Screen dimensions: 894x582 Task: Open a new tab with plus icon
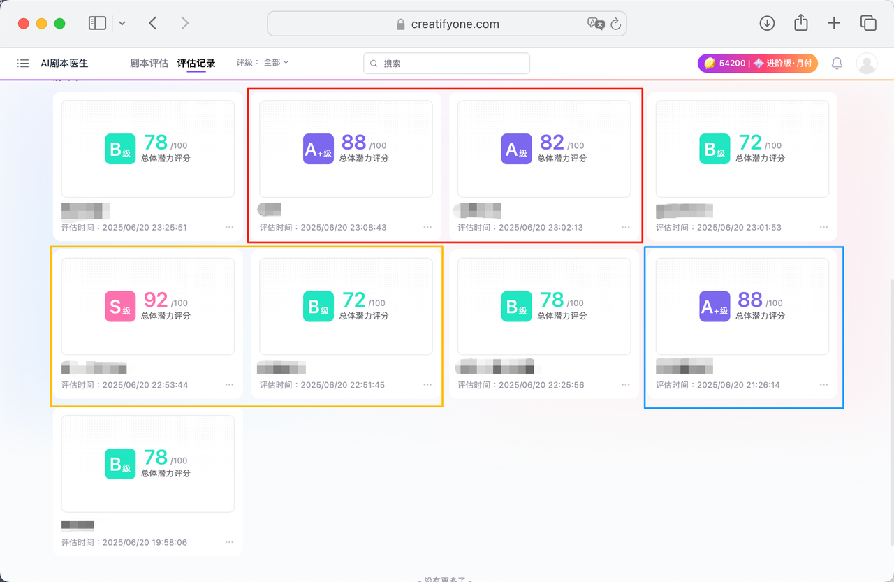(x=834, y=23)
